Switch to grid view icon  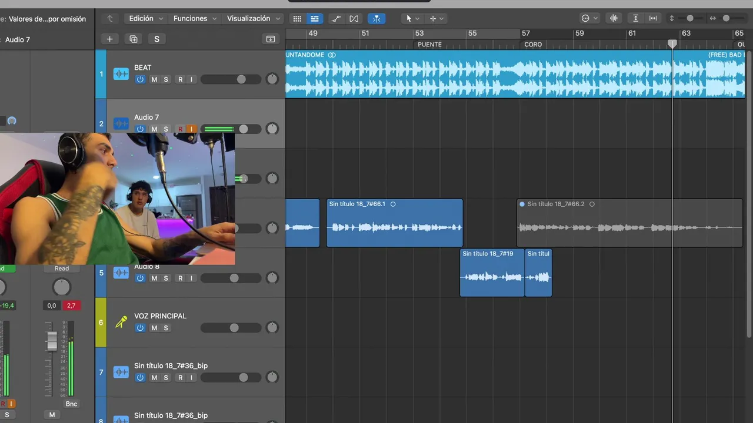click(x=297, y=19)
